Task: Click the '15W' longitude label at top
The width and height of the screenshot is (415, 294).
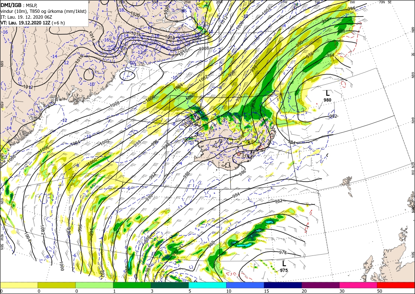Action: pos(251,2)
